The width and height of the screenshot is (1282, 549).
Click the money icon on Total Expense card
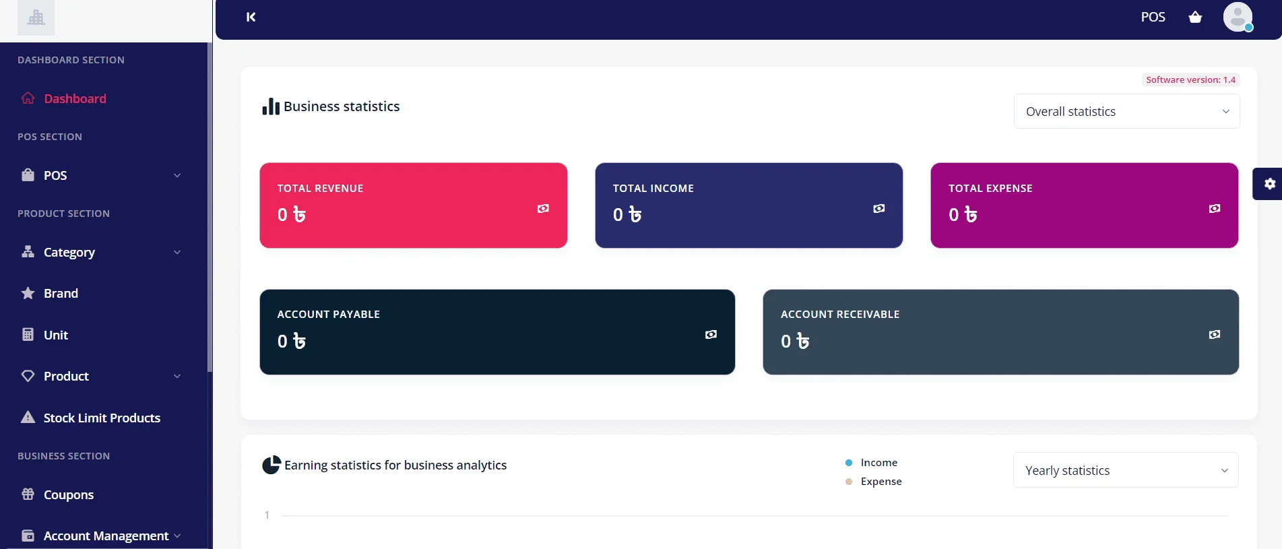[1214, 209]
